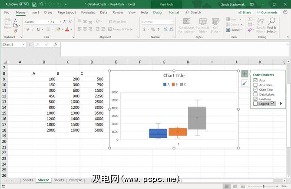Switch to the Insert ribbon tab

tap(35, 12)
